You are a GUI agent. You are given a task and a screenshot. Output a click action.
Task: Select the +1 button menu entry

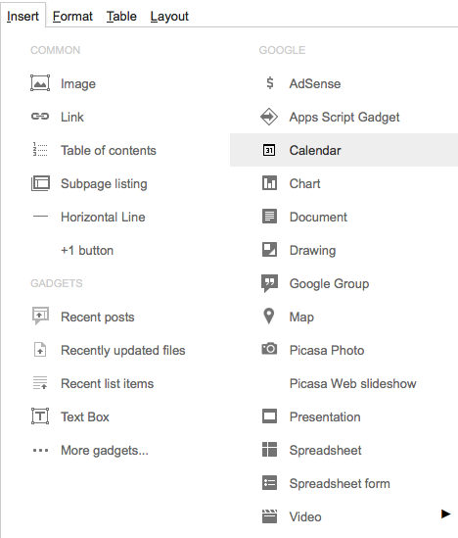(x=87, y=250)
